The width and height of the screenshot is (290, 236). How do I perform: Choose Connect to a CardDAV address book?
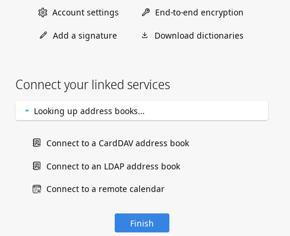tap(118, 143)
